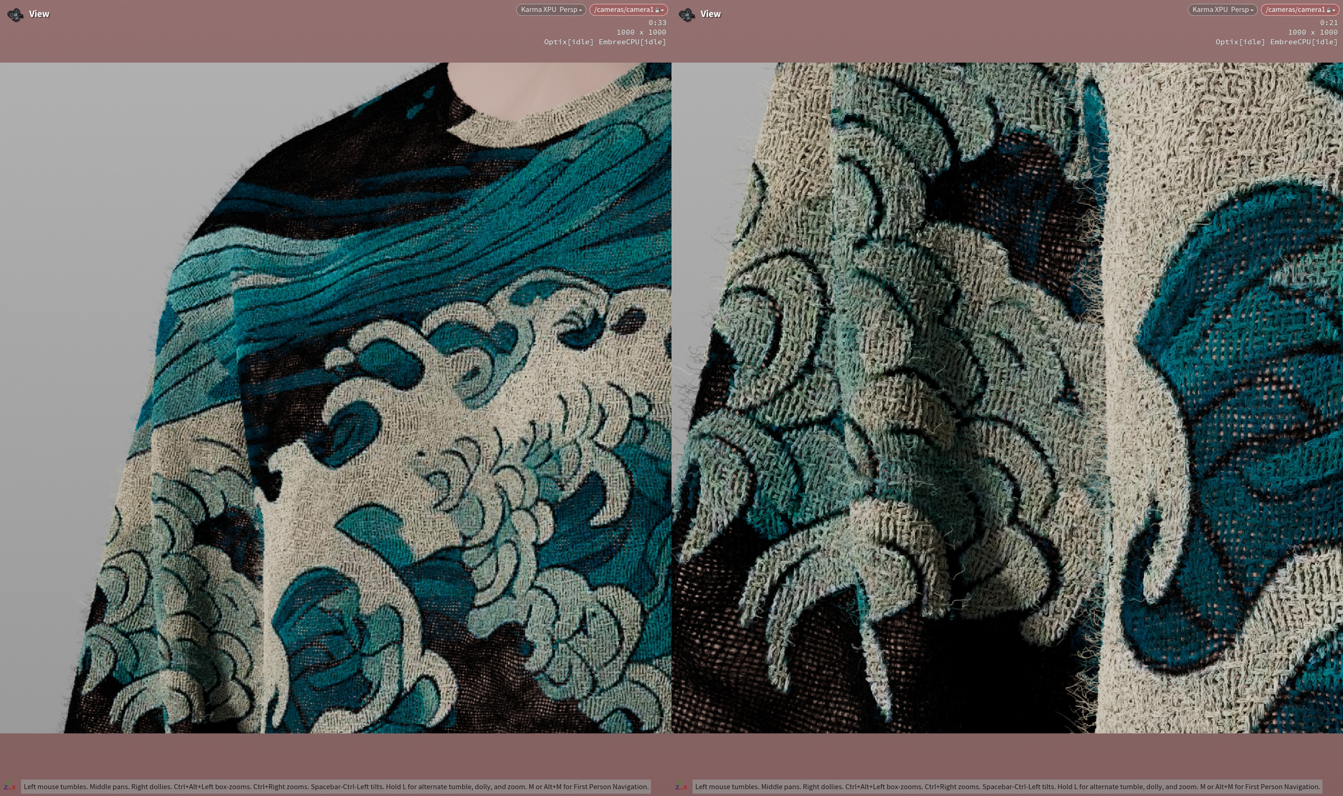The height and width of the screenshot is (796, 1343).
Task: Click the View tool icon in right viewport
Action: tap(686, 15)
